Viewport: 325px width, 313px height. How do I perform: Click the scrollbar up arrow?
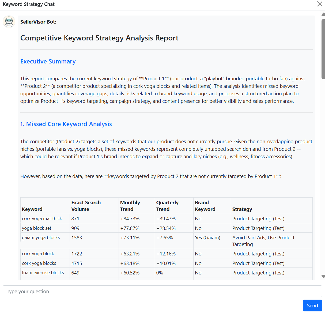323,14
